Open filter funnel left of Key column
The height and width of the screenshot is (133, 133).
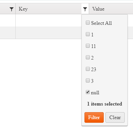click(x=12, y=9)
